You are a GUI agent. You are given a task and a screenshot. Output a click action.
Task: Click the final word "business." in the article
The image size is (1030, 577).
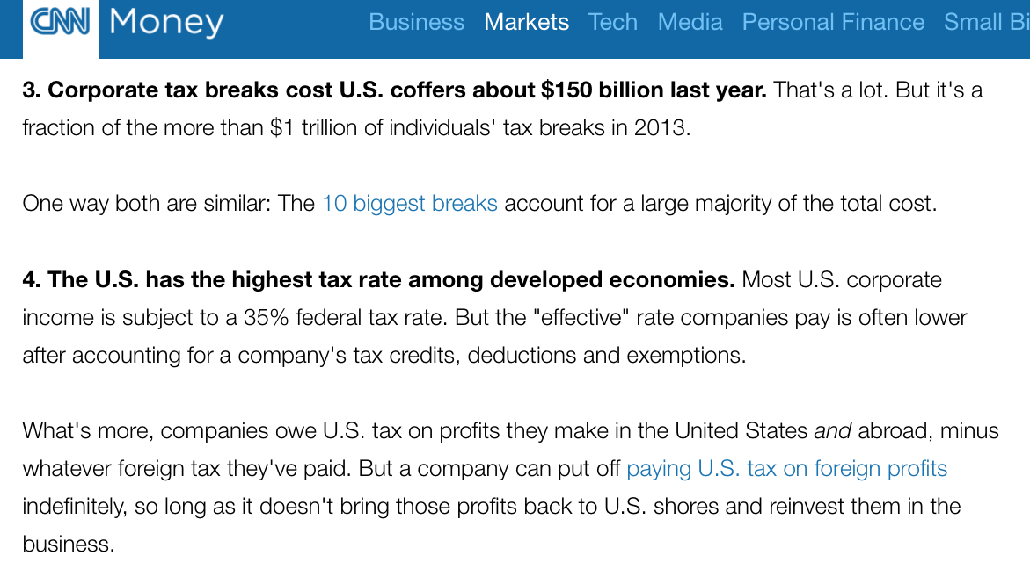tap(69, 545)
